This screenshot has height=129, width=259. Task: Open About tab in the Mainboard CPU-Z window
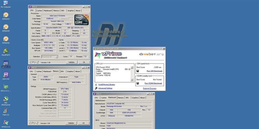(142, 98)
